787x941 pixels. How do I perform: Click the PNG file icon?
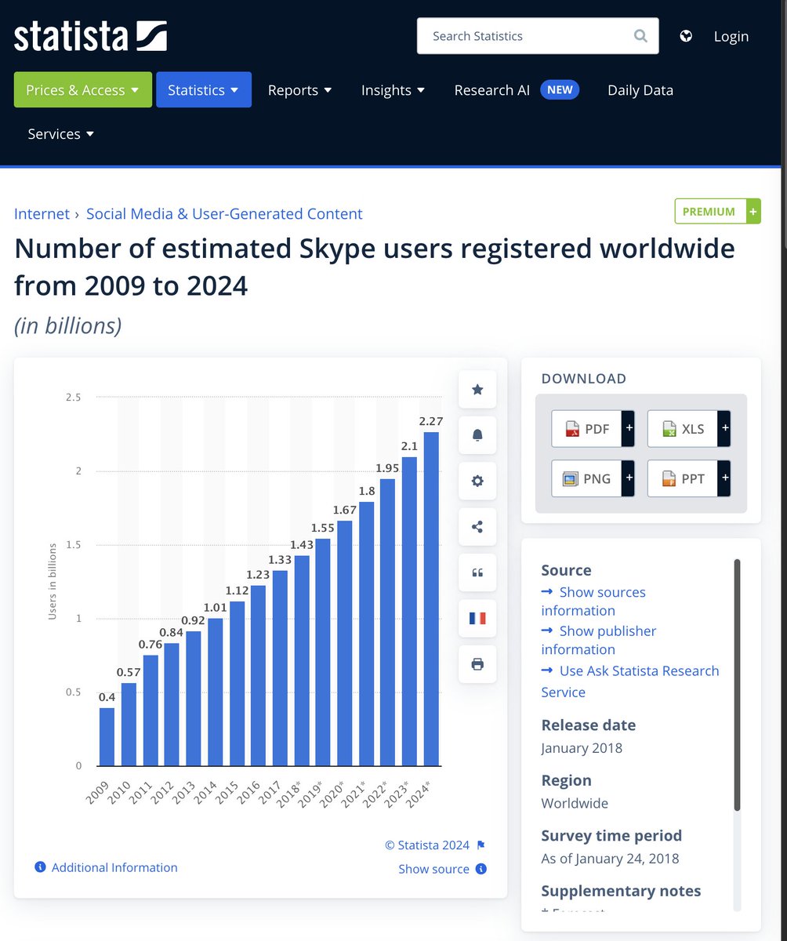pos(571,478)
